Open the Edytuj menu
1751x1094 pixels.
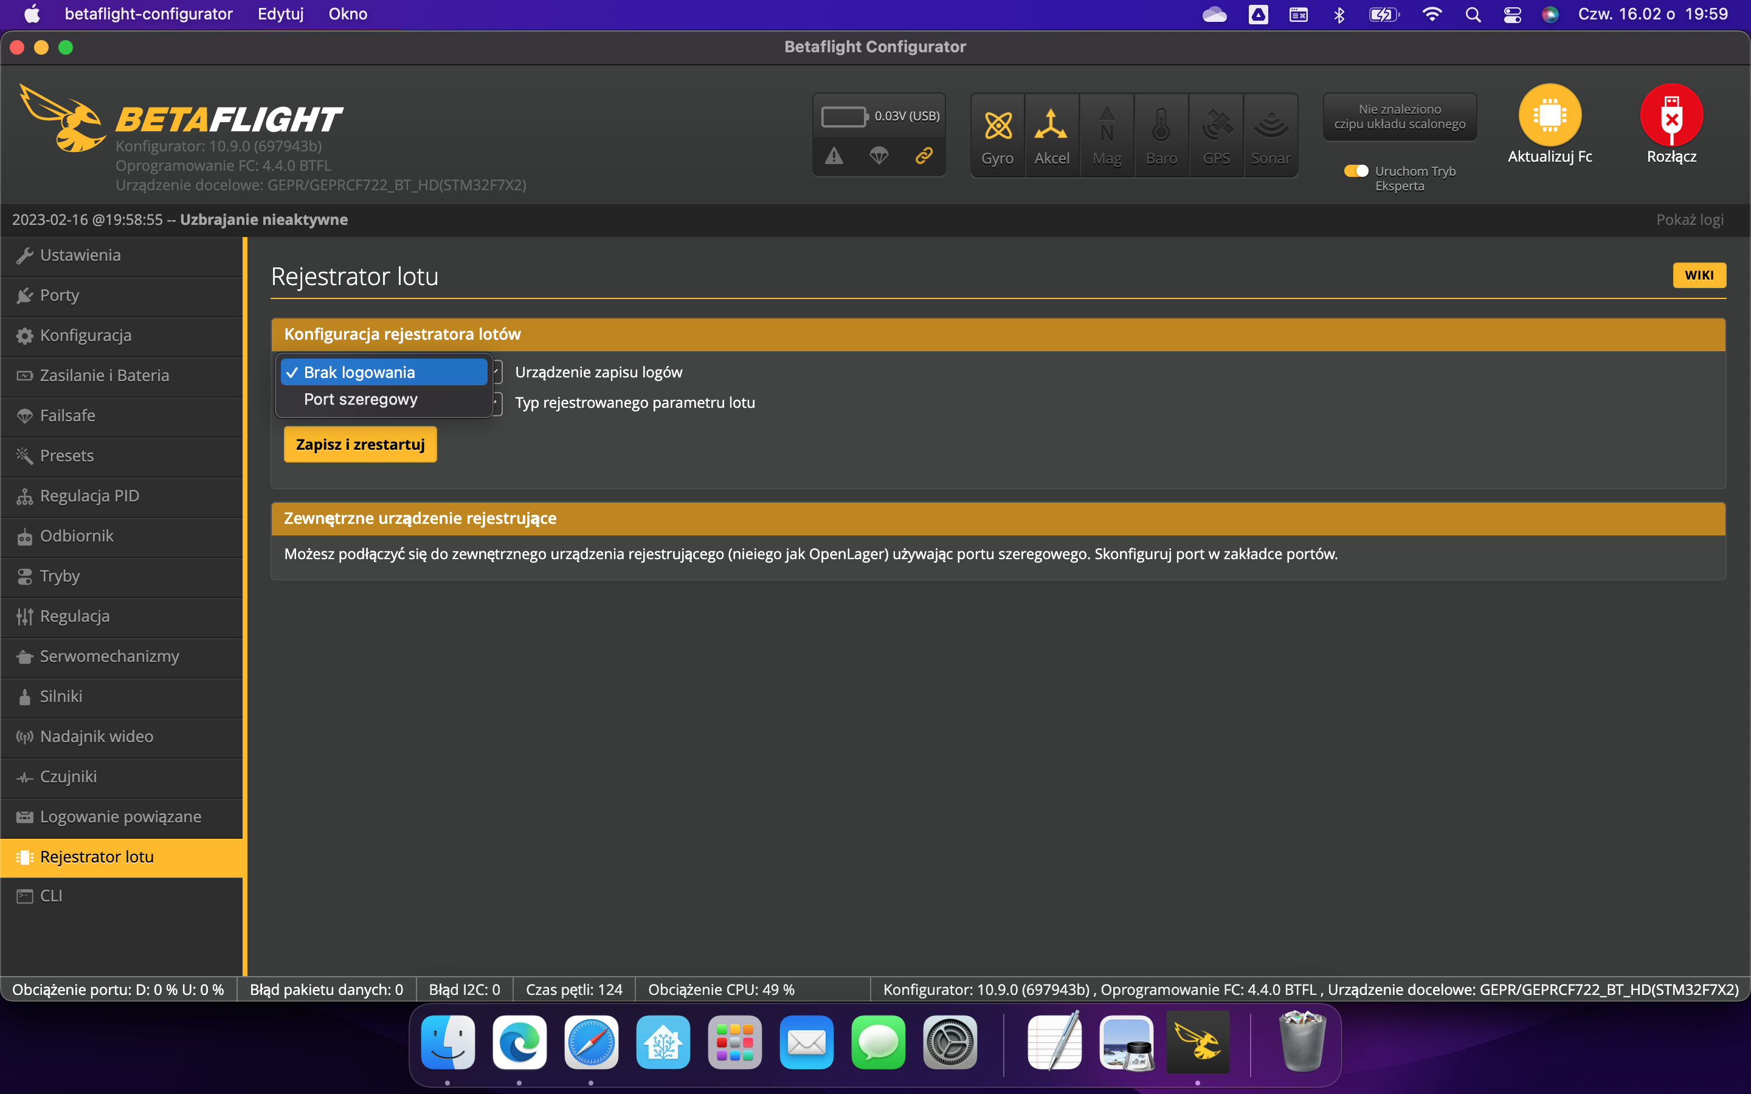point(281,14)
